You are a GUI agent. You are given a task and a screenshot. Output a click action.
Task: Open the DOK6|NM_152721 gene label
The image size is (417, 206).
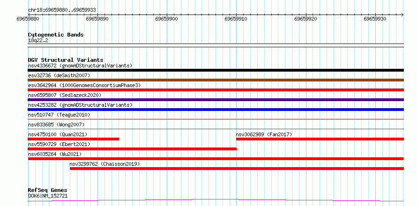pos(48,196)
